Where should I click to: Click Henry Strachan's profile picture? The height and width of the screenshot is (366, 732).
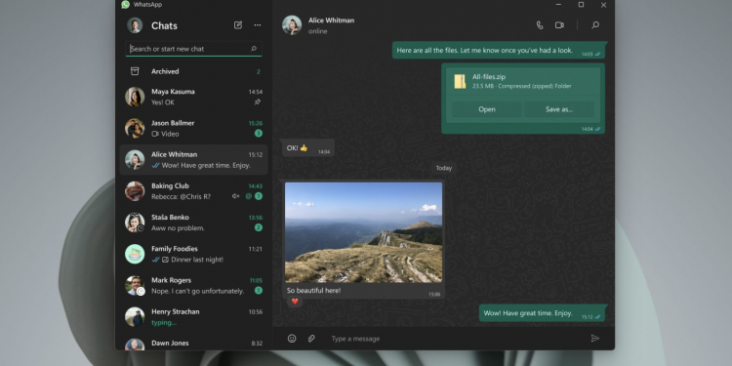(135, 317)
